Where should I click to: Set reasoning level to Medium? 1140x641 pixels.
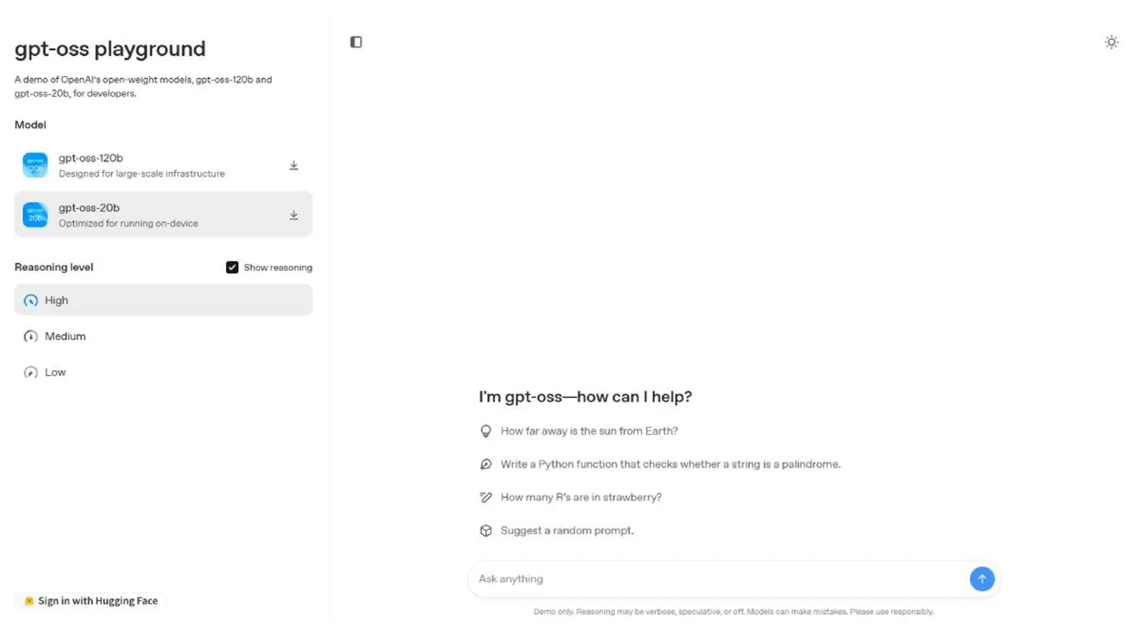tap(65, 336)
